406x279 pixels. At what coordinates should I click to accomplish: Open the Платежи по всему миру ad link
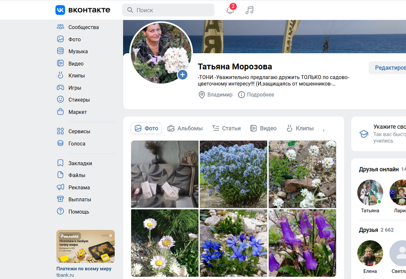coord(84,269)
